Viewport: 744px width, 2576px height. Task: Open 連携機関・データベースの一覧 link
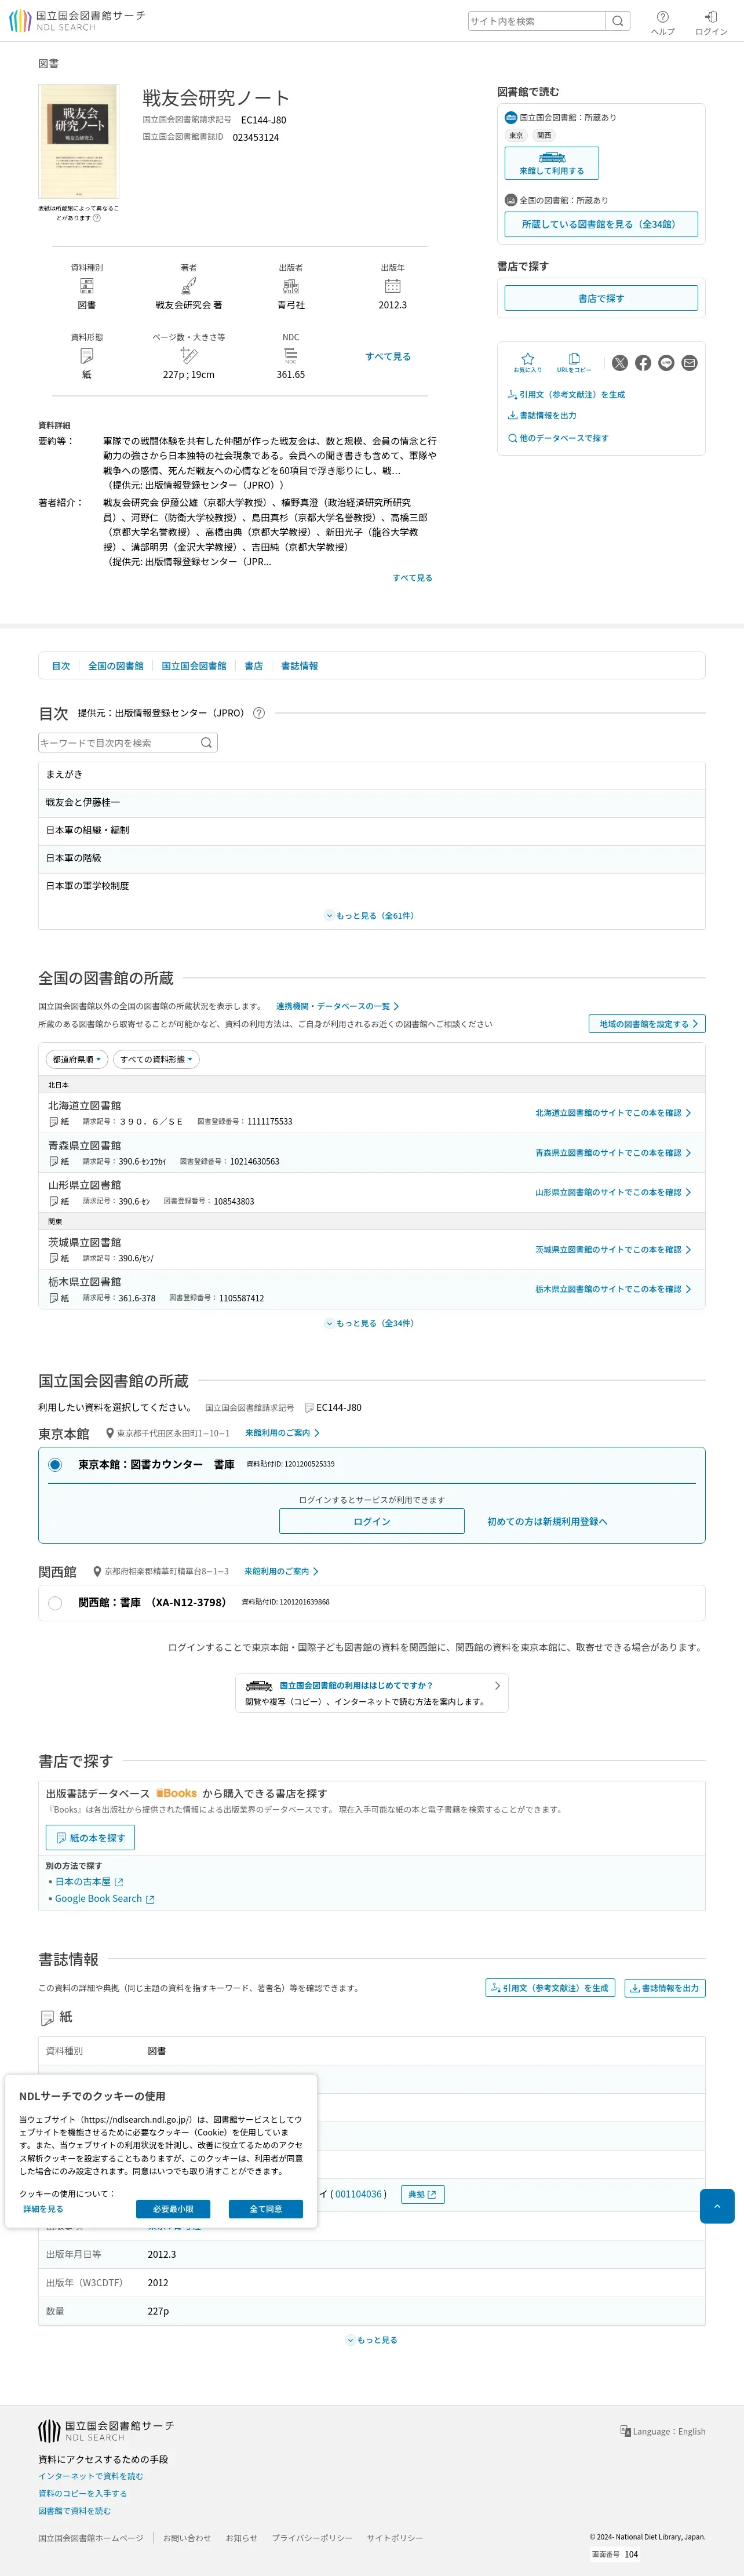point(338,1006)
